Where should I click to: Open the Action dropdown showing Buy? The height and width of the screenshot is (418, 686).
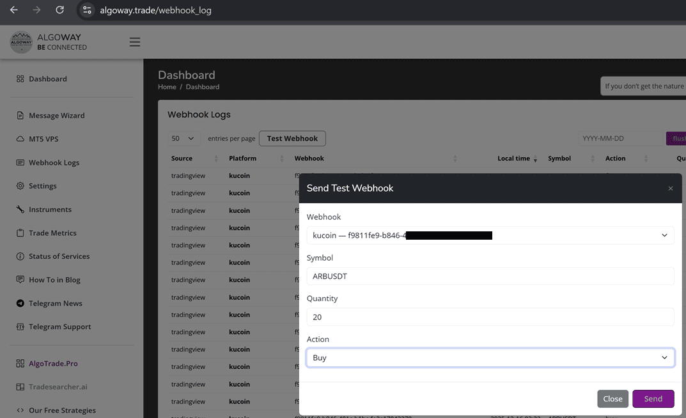(x=490, y=358)
